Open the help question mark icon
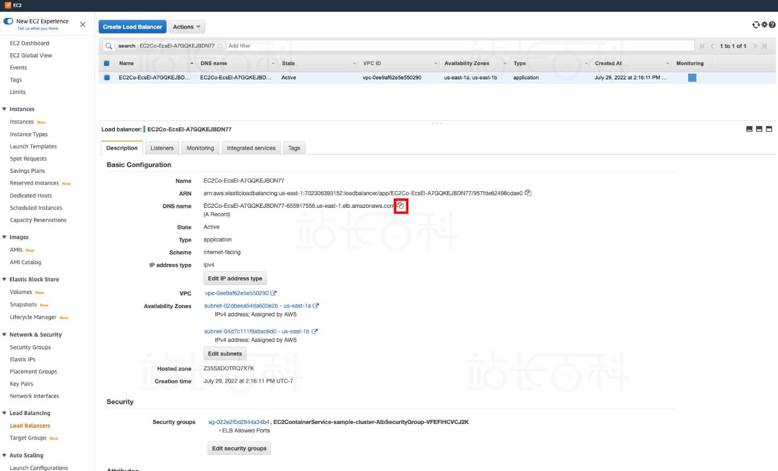This screenshot has height=471, width=778. [x=772, y=25]
